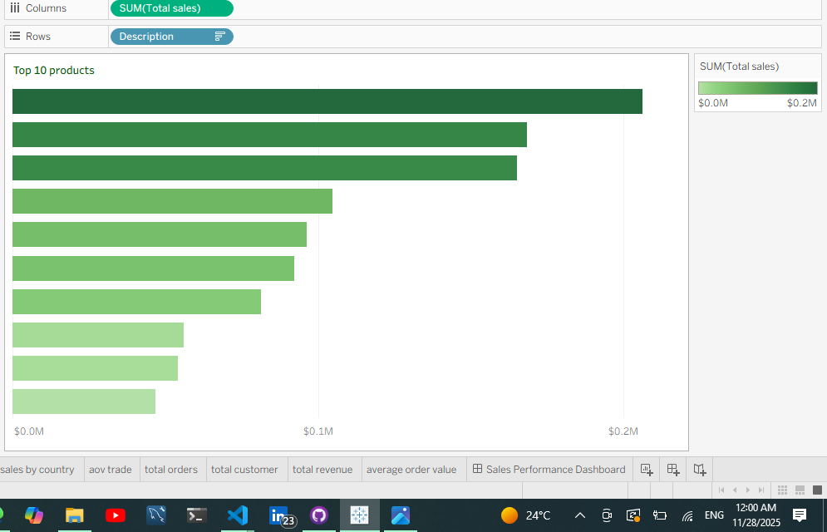Open the ENG language selector

coord(714,515)
